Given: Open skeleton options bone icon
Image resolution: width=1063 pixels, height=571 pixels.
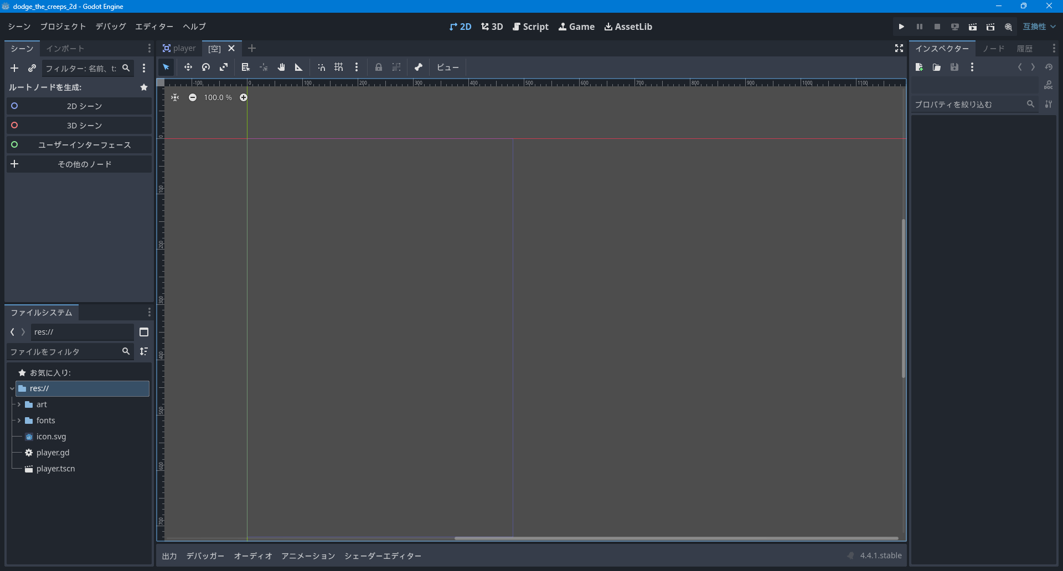Looking at the screenshot, I should click(419, 67).
